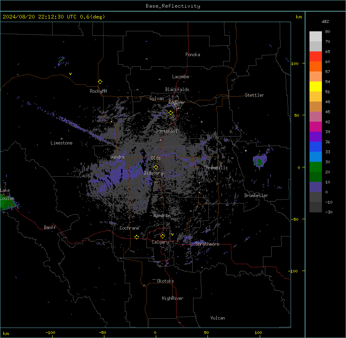346x338 pixels.
Task: Select the Airdrie label
Action: pos(162,216)
